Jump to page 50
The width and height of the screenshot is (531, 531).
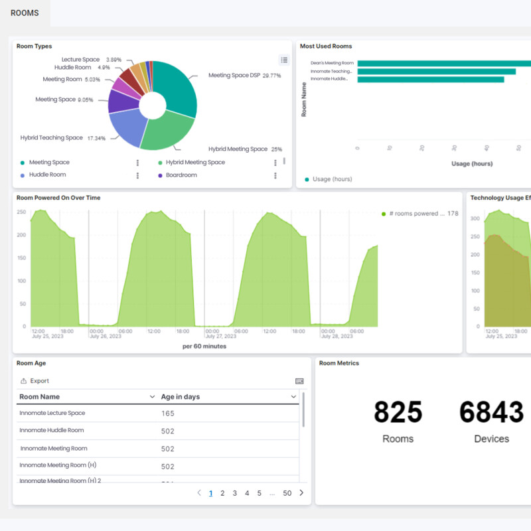pos(287,493)
